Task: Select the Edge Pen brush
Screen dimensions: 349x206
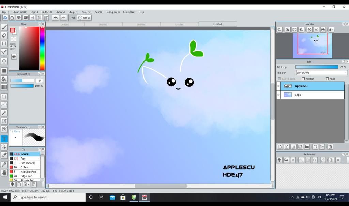Action: pyautogui.click(x=25, y=176)
